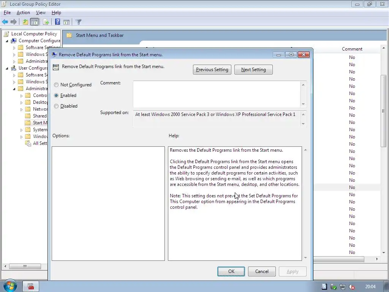Click the Shared Folders folder icon
The width and height of the screenshot is (389, 292).
(x=28, y=116)
